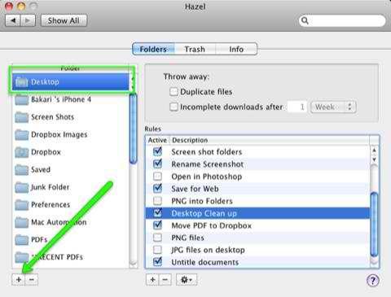The image size is (391, 297).
Task: Click the Description column header
Action: (270, 140)
